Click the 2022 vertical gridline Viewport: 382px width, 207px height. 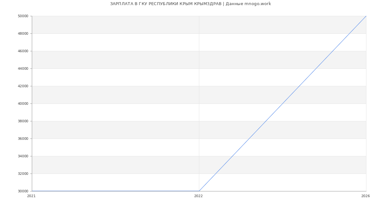click(x=199, y=96)
